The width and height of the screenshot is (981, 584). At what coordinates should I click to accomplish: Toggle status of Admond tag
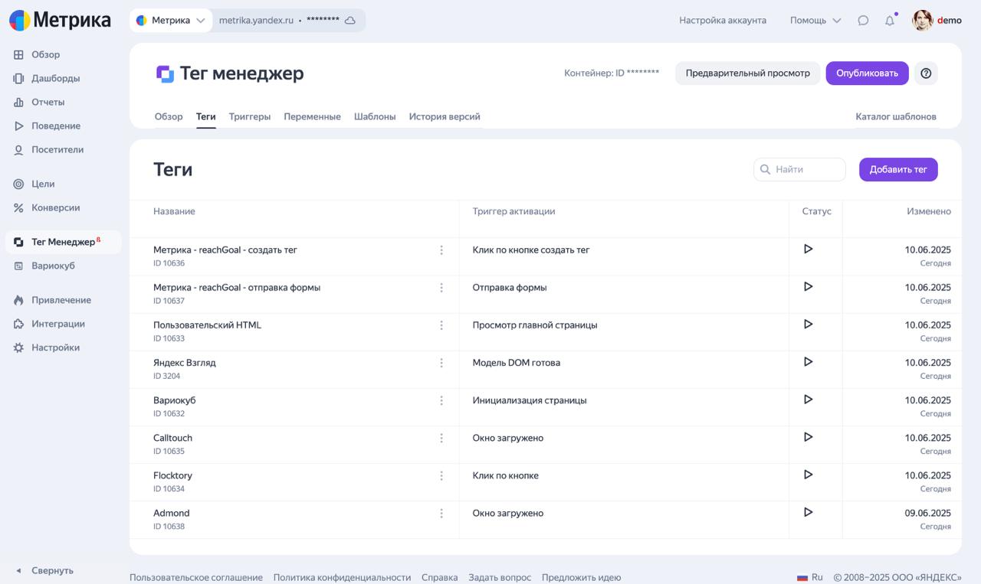click(x=808, y=512)
